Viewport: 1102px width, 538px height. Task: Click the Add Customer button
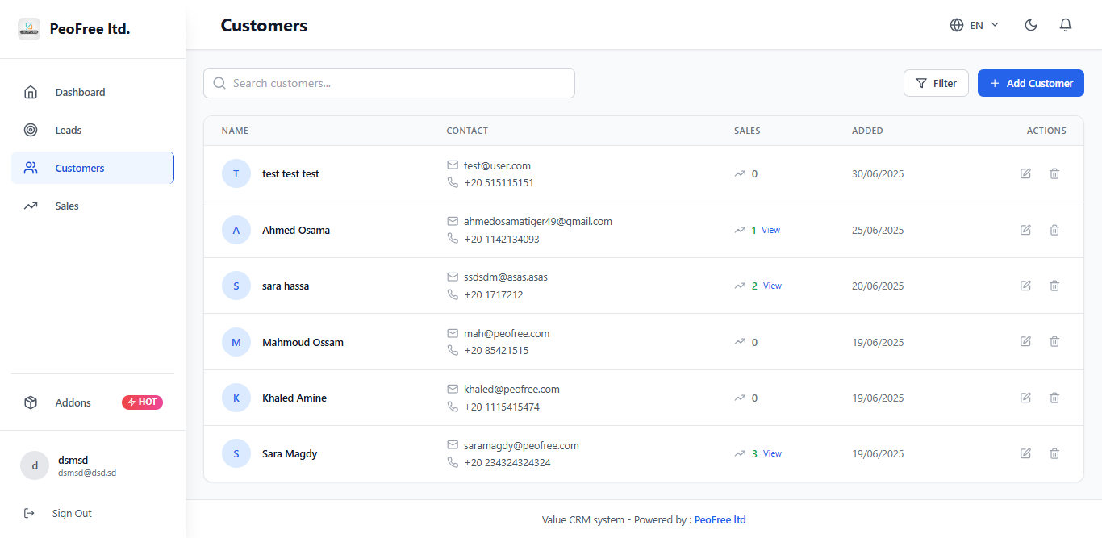click(1030, 83)
